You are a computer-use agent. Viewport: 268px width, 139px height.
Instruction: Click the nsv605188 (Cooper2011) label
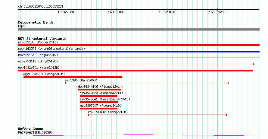point(38,42)
